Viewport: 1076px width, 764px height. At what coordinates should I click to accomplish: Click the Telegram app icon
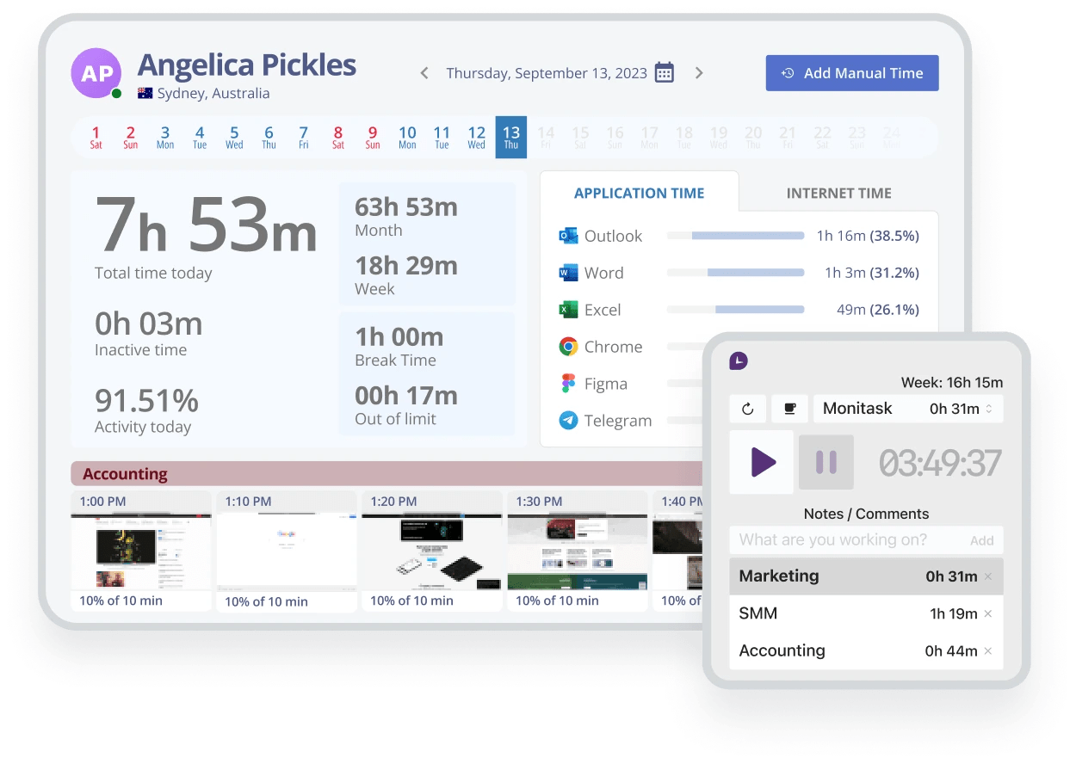(x=567, y=421)
